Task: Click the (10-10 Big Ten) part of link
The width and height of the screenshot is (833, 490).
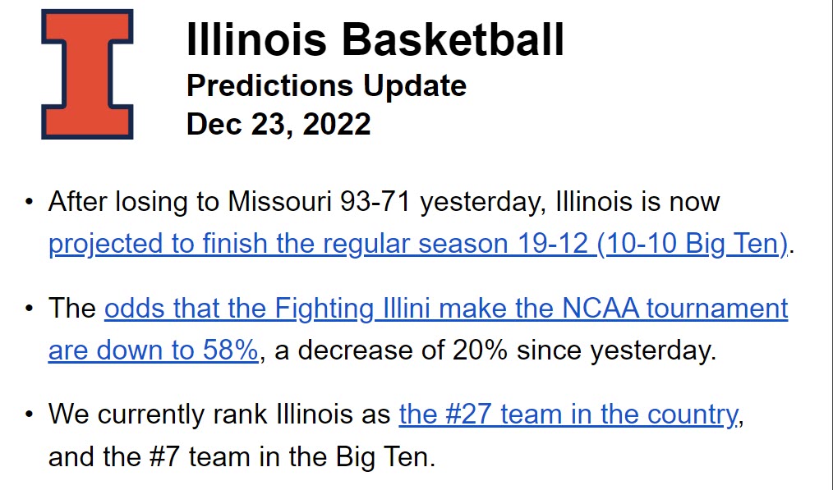Action: click(693, 244)
